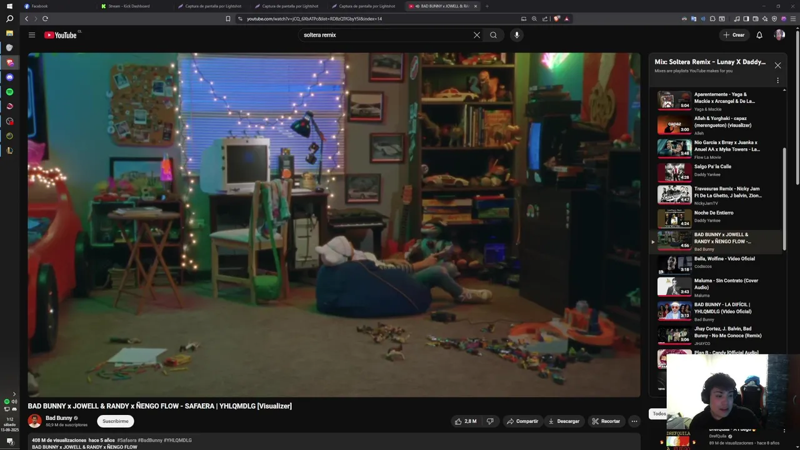Click the video player area
800x450 pixels.
[x=334, y=225]
